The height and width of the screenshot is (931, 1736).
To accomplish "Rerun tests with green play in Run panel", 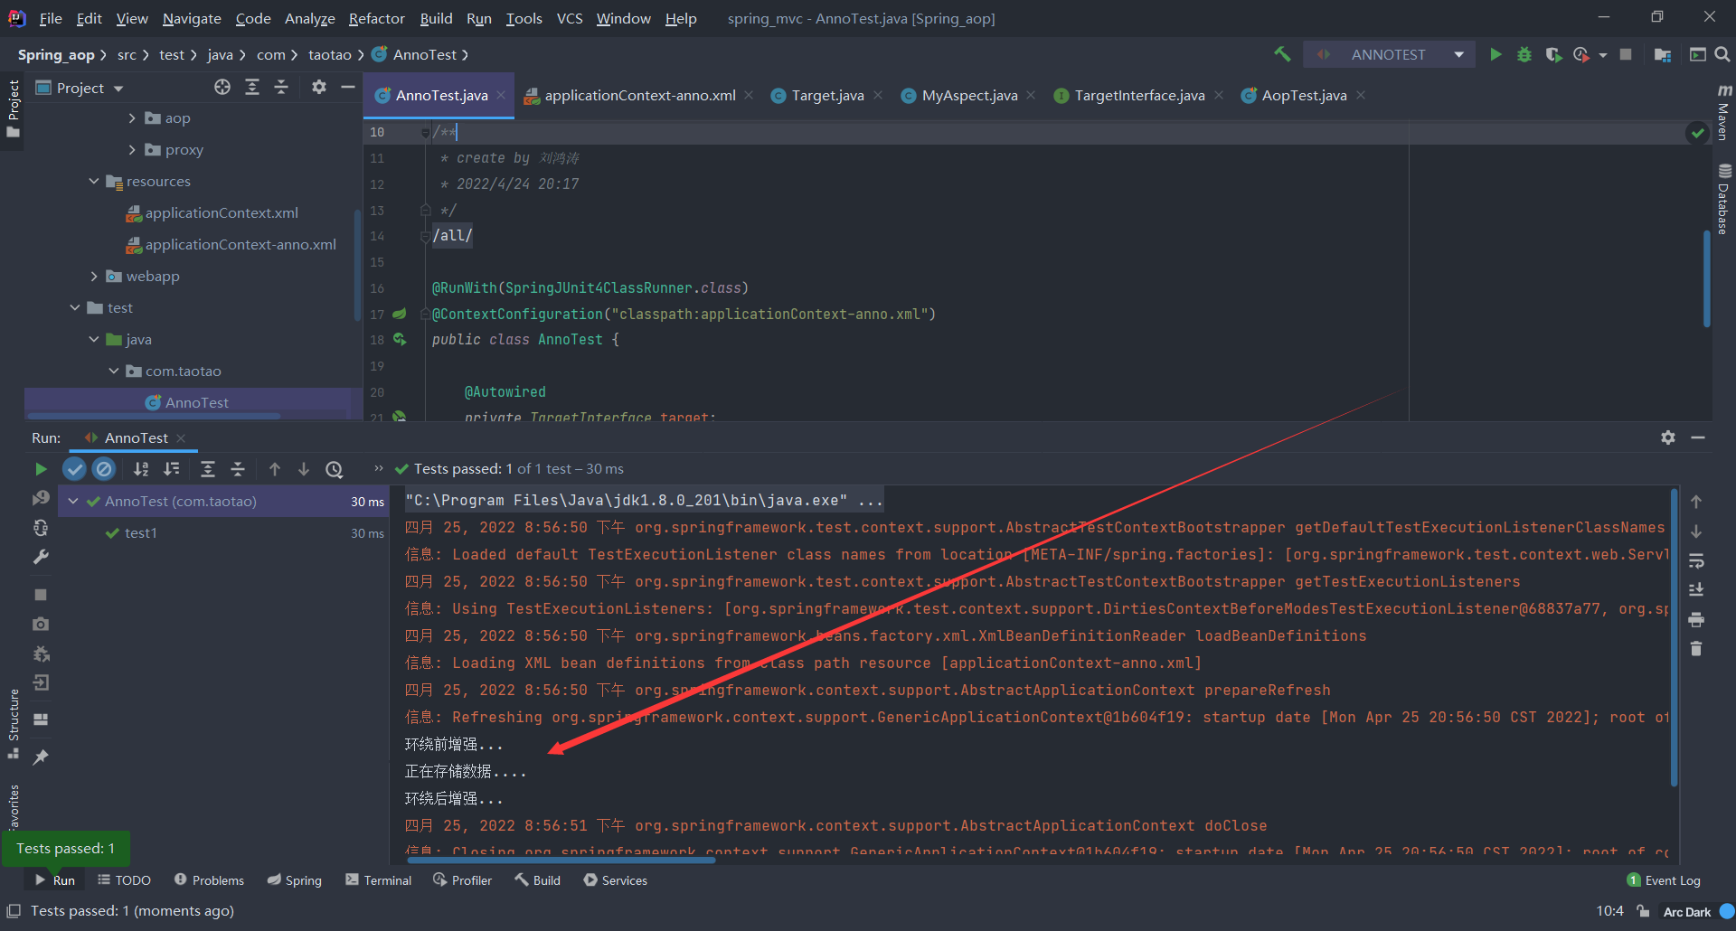I will click(x=41, y=468).
